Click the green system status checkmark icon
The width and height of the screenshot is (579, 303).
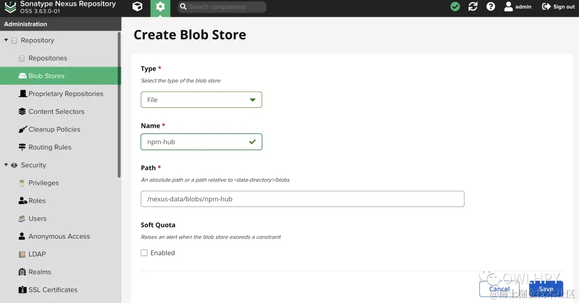click(x=455, y=7)
